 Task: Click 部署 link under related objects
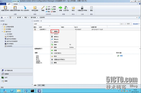click(121, 56)
